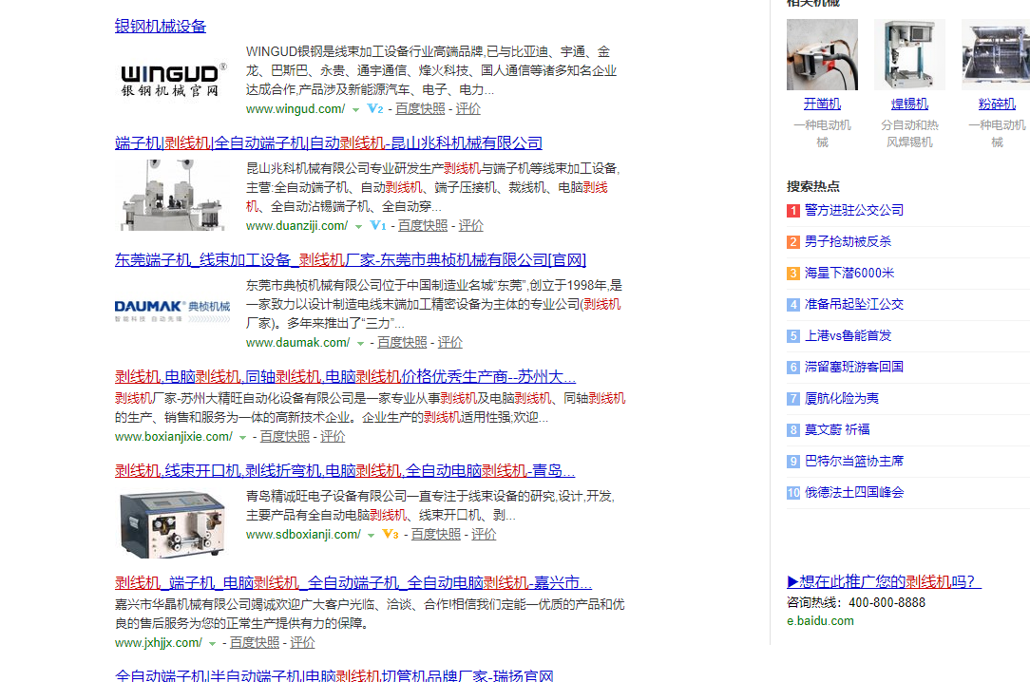Click 评价 for the www.sdboxianji.com result
The height and width of the screenshot is (682, 1030).
[x=484, y=535]
